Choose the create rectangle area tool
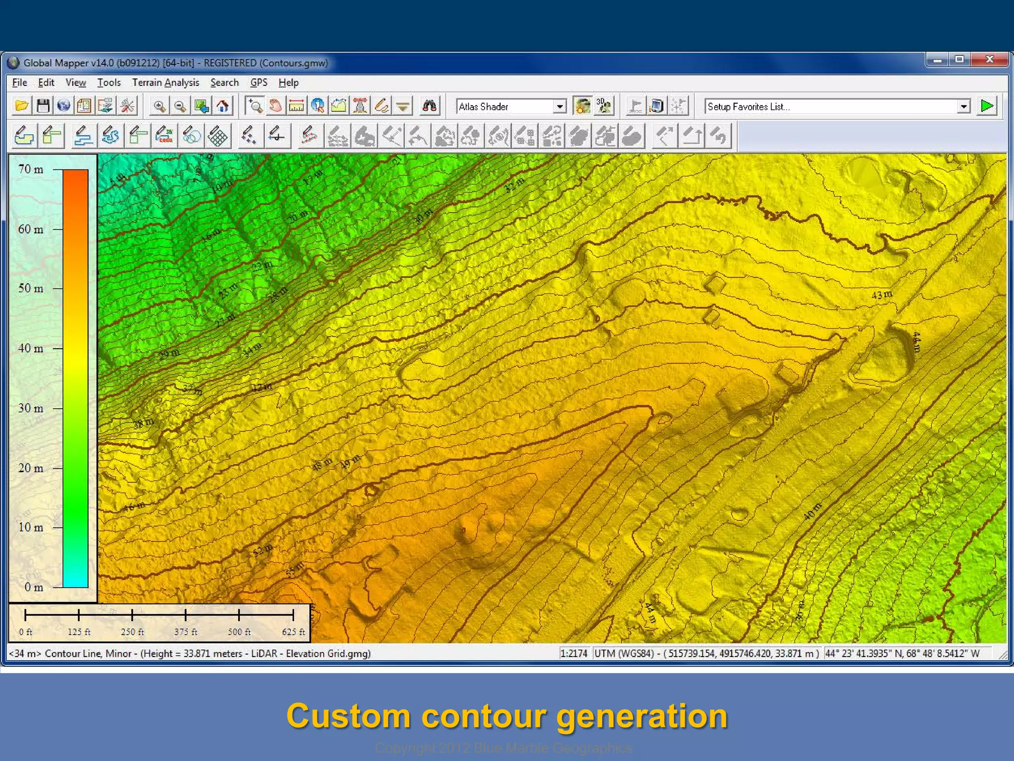 click(52, 136)
